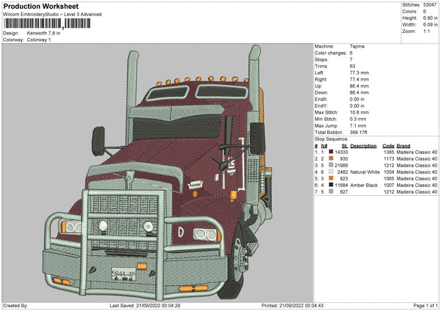Click the 'Stop Sequence:' heading
The width and height of the screenshot is (441, 311).
tap(331, 139)
